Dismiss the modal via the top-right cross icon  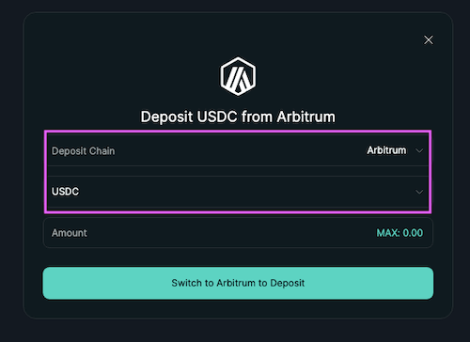tap(429, 39)
